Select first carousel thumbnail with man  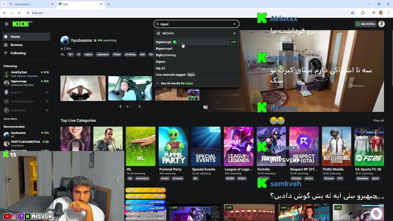83,88
